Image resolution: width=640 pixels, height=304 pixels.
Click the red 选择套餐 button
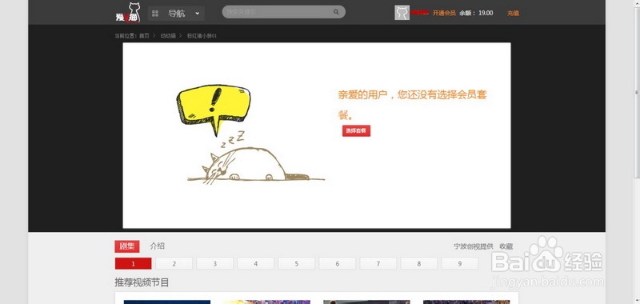point(356,131)
